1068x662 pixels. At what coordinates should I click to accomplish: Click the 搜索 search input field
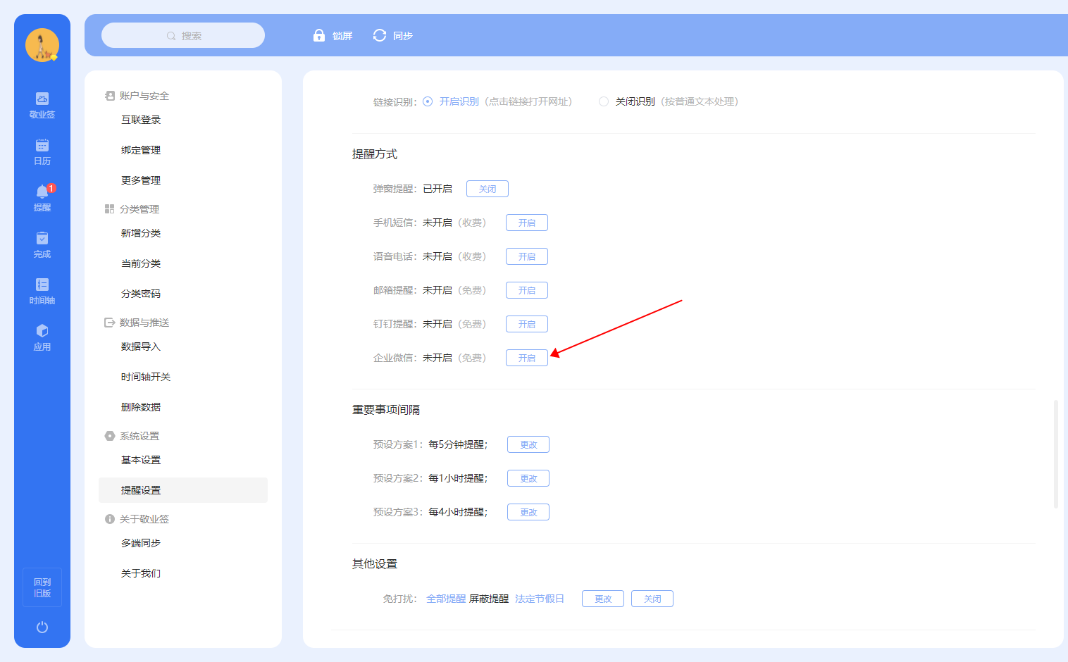183,35
